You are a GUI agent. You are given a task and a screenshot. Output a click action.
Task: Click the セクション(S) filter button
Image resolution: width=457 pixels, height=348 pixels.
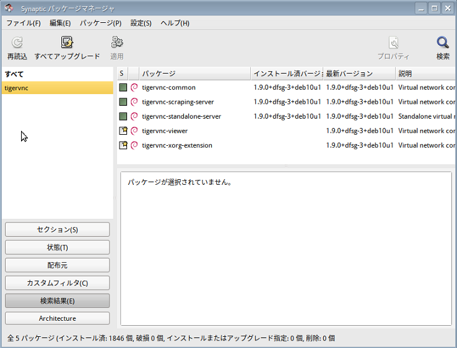tap(58, 229)
